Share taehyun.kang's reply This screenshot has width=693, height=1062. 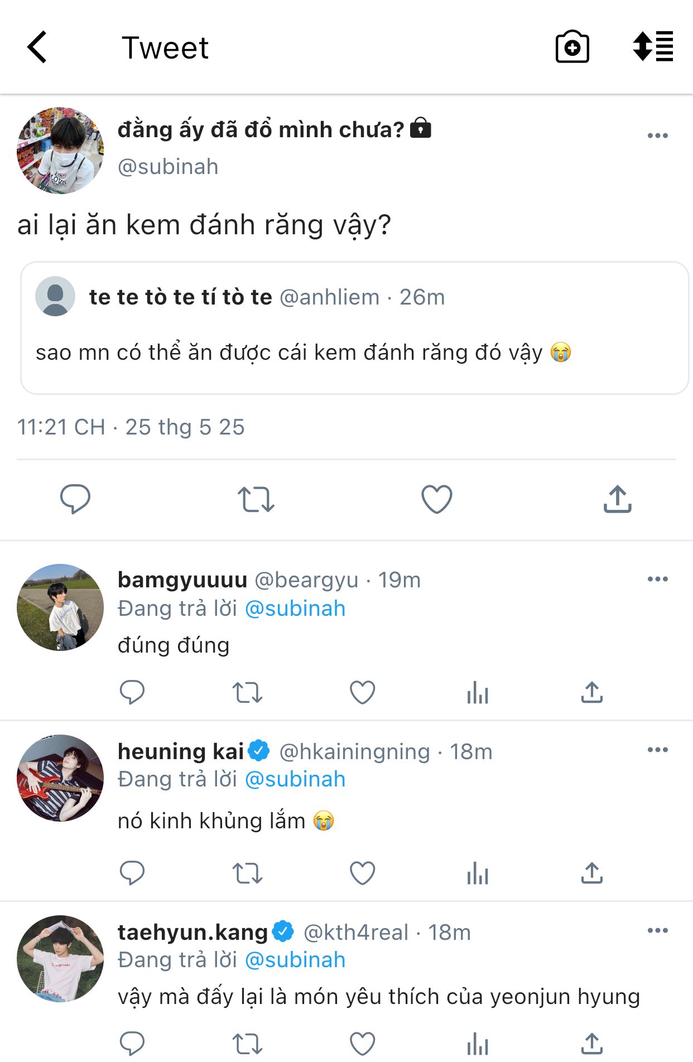coord(591,1043)
